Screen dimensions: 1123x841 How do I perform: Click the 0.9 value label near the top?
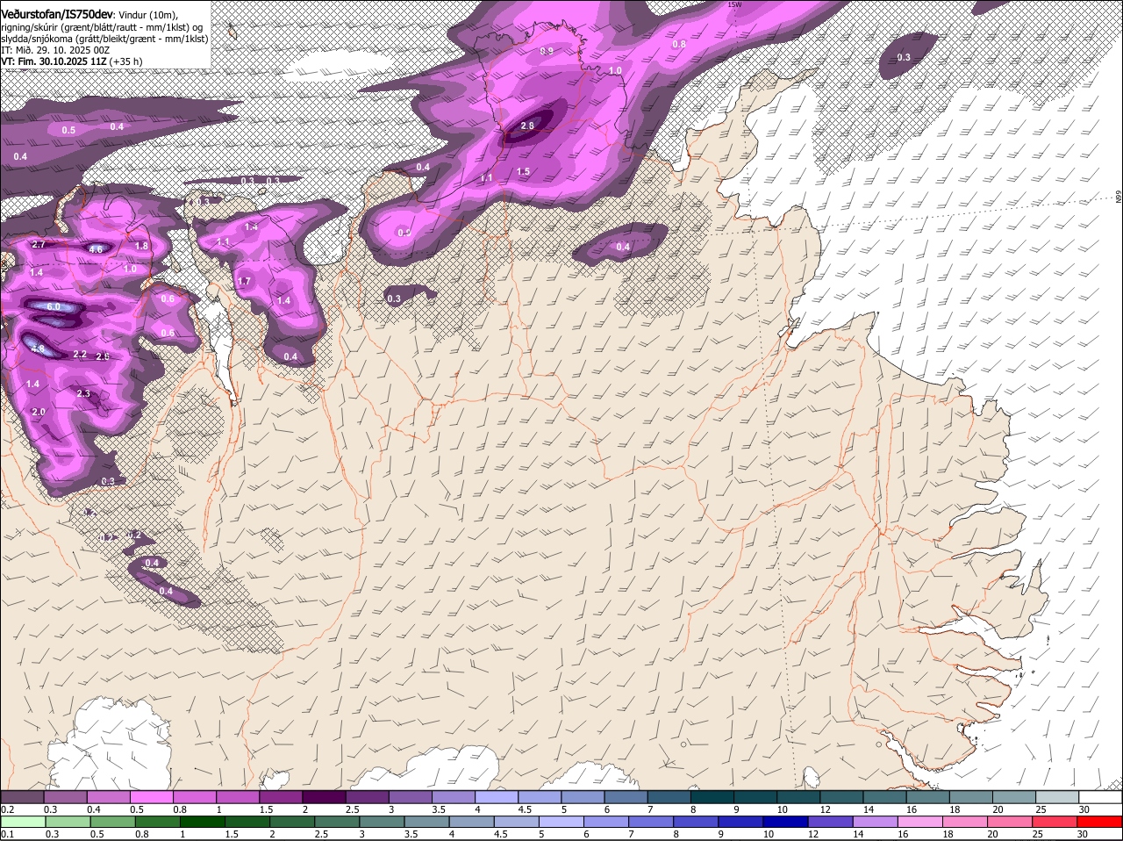tap(547, 52)
